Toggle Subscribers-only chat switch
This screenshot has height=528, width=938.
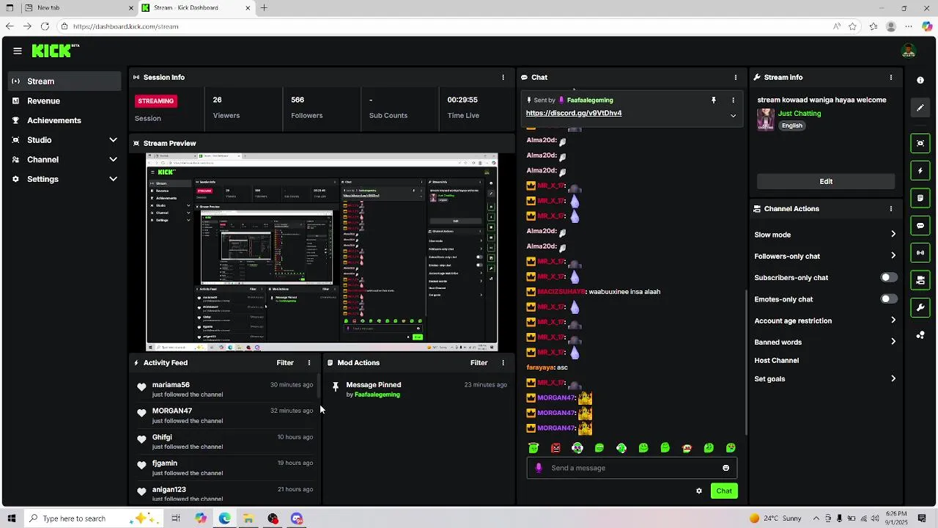pos(888,278)
